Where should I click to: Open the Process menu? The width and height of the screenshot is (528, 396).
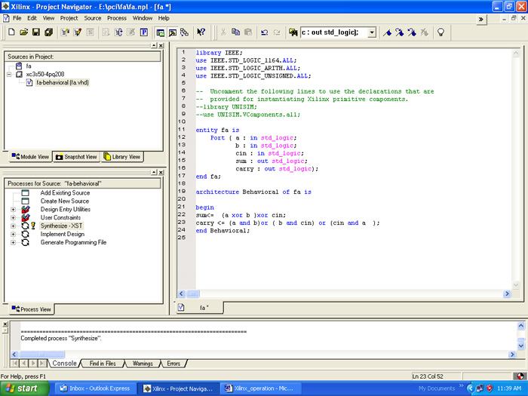117,18
